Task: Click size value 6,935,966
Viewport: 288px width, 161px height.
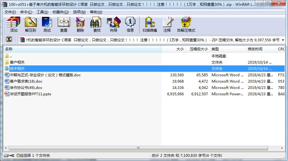Action: tap(175, 94)
